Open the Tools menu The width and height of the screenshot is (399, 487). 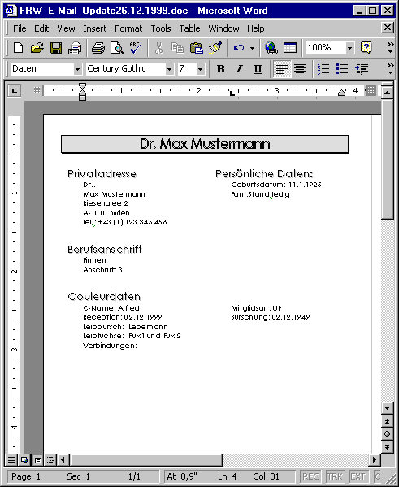[x=161, y=29]
